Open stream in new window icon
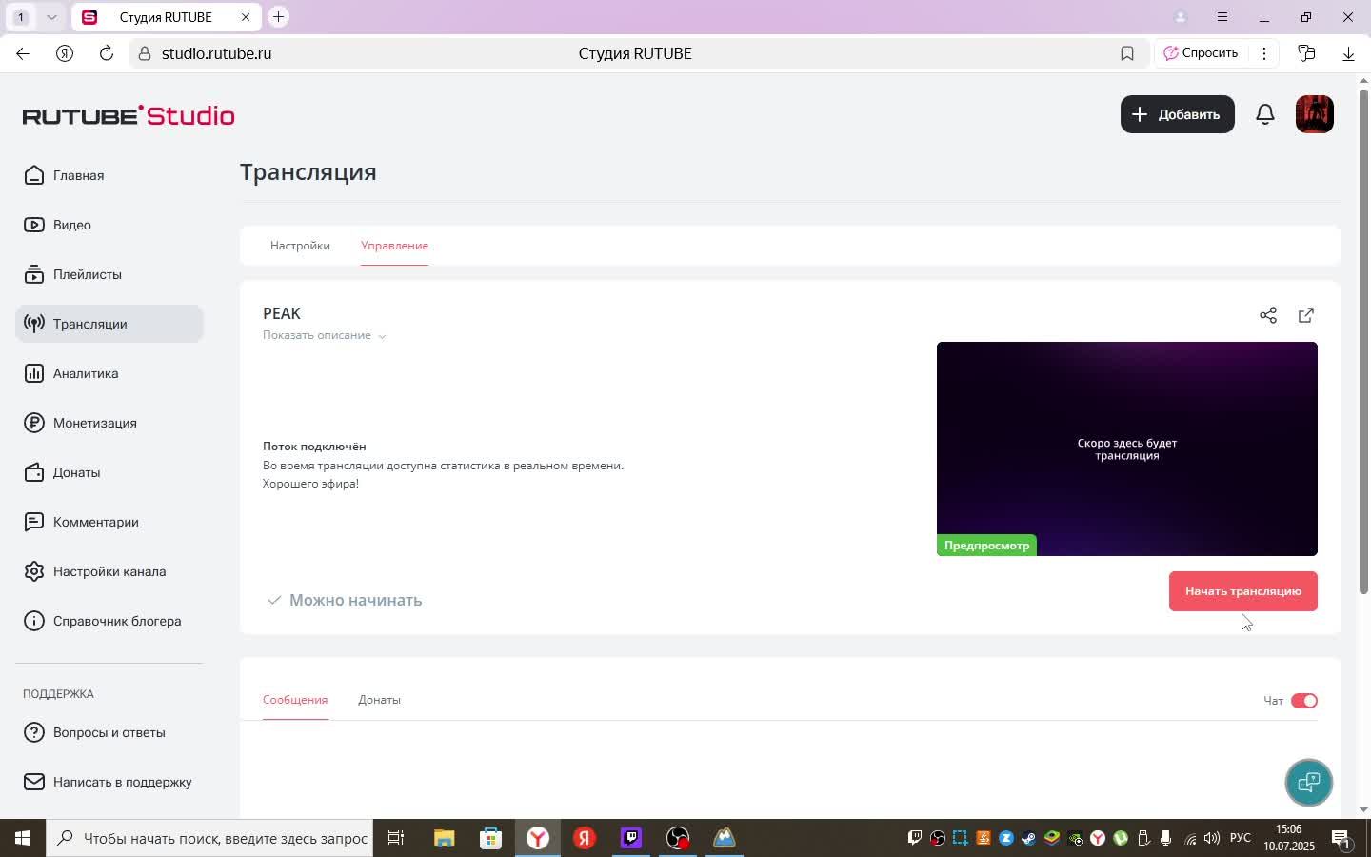 [1306, 315]
